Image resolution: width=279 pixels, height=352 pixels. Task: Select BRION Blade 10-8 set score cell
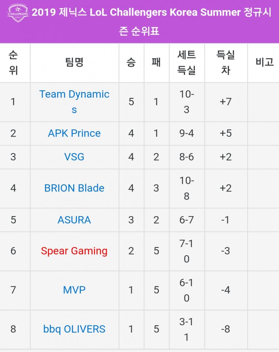click(x=187, y=188)
